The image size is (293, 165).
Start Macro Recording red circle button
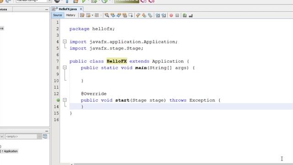[x=171, y=16]
